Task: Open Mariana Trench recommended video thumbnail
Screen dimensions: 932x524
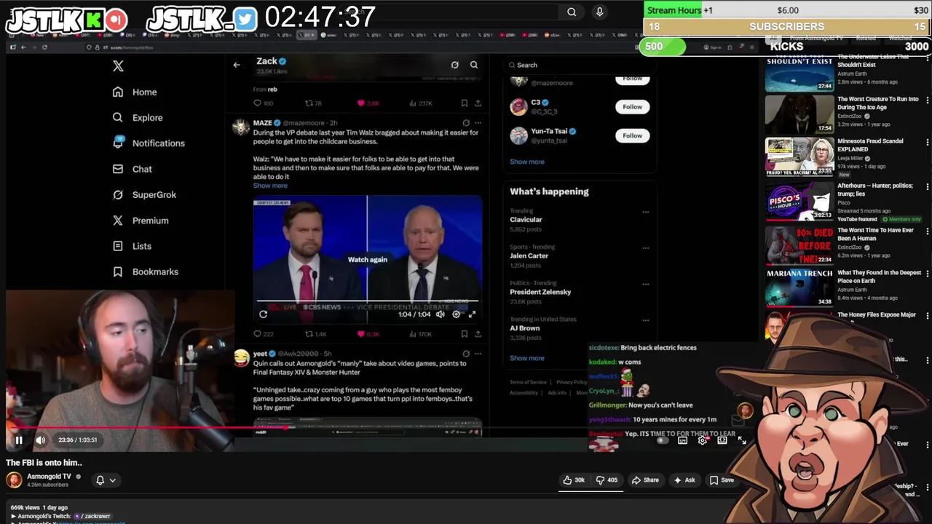Action: click(x=799, y=287)
